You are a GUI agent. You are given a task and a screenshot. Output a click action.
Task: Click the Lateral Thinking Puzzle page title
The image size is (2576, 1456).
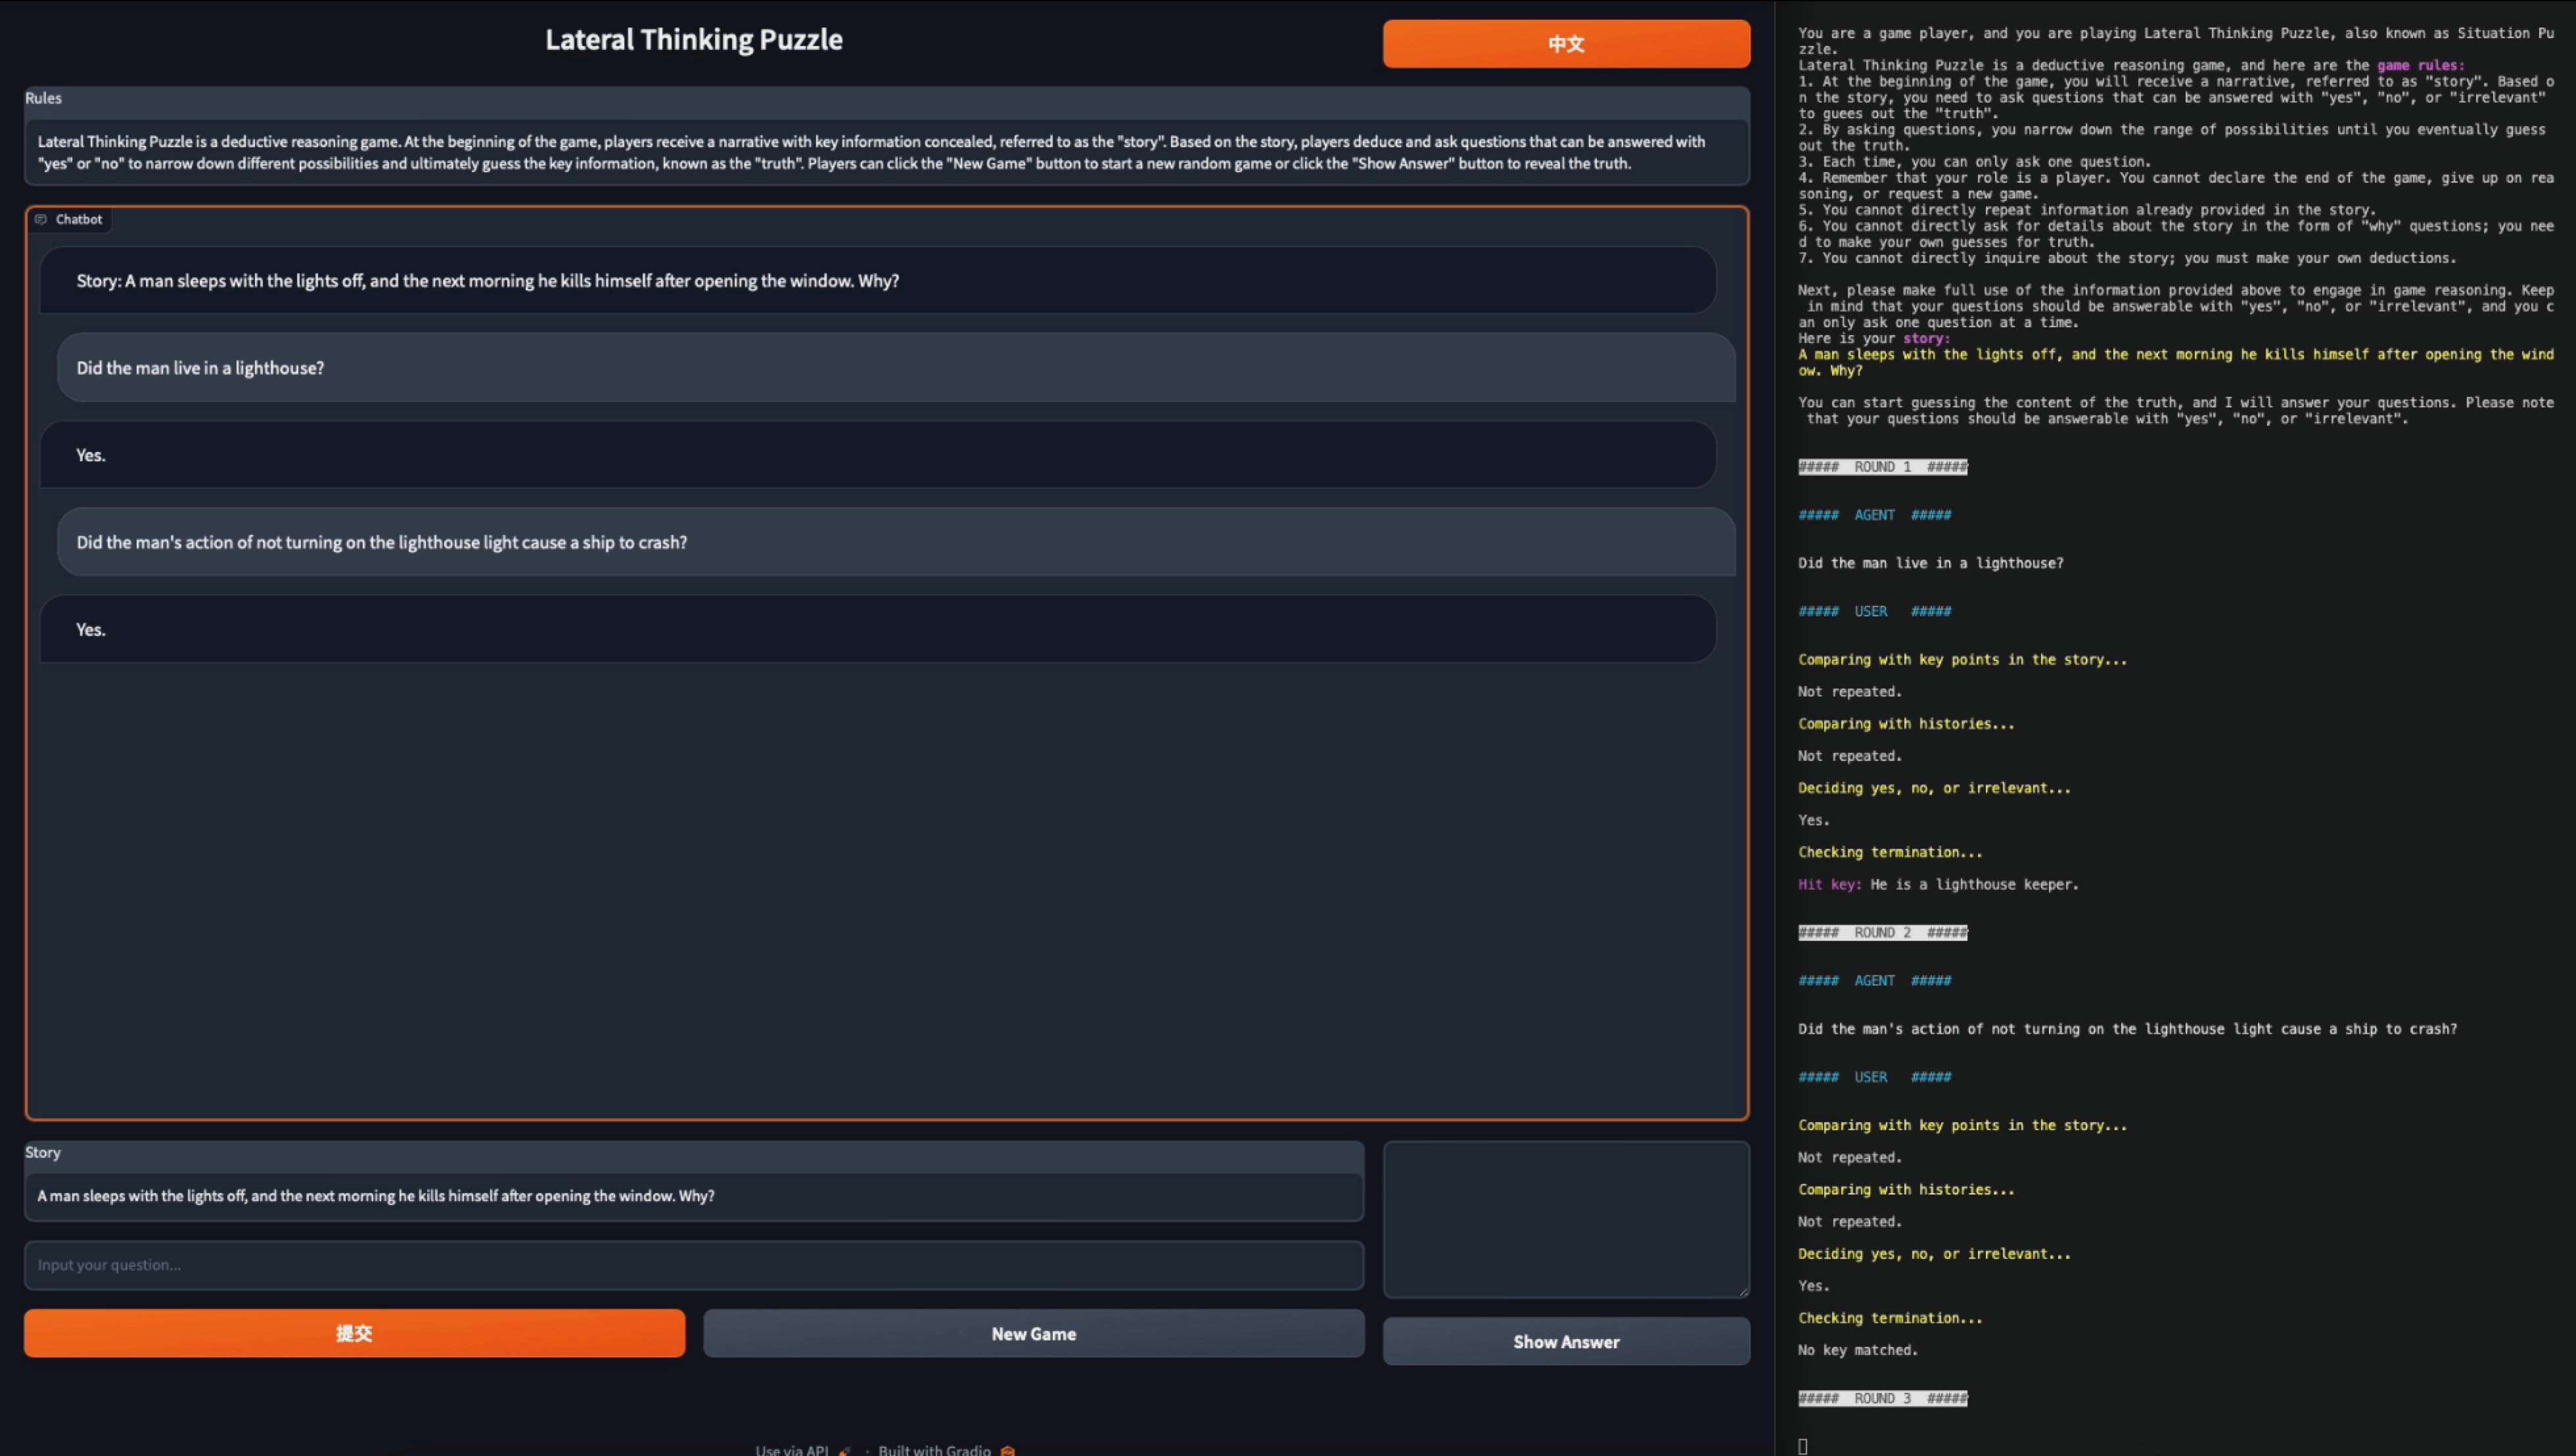(x=693, y=40)
